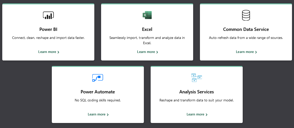Image resolution: width=294 pixels, height=128 pixels.
Task: Select the Analysis Services heading
Action: point(196,92)
